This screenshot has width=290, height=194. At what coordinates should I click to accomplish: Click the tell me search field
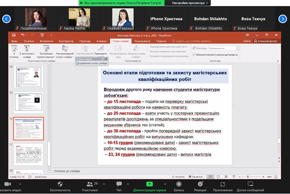coord(192,41)
